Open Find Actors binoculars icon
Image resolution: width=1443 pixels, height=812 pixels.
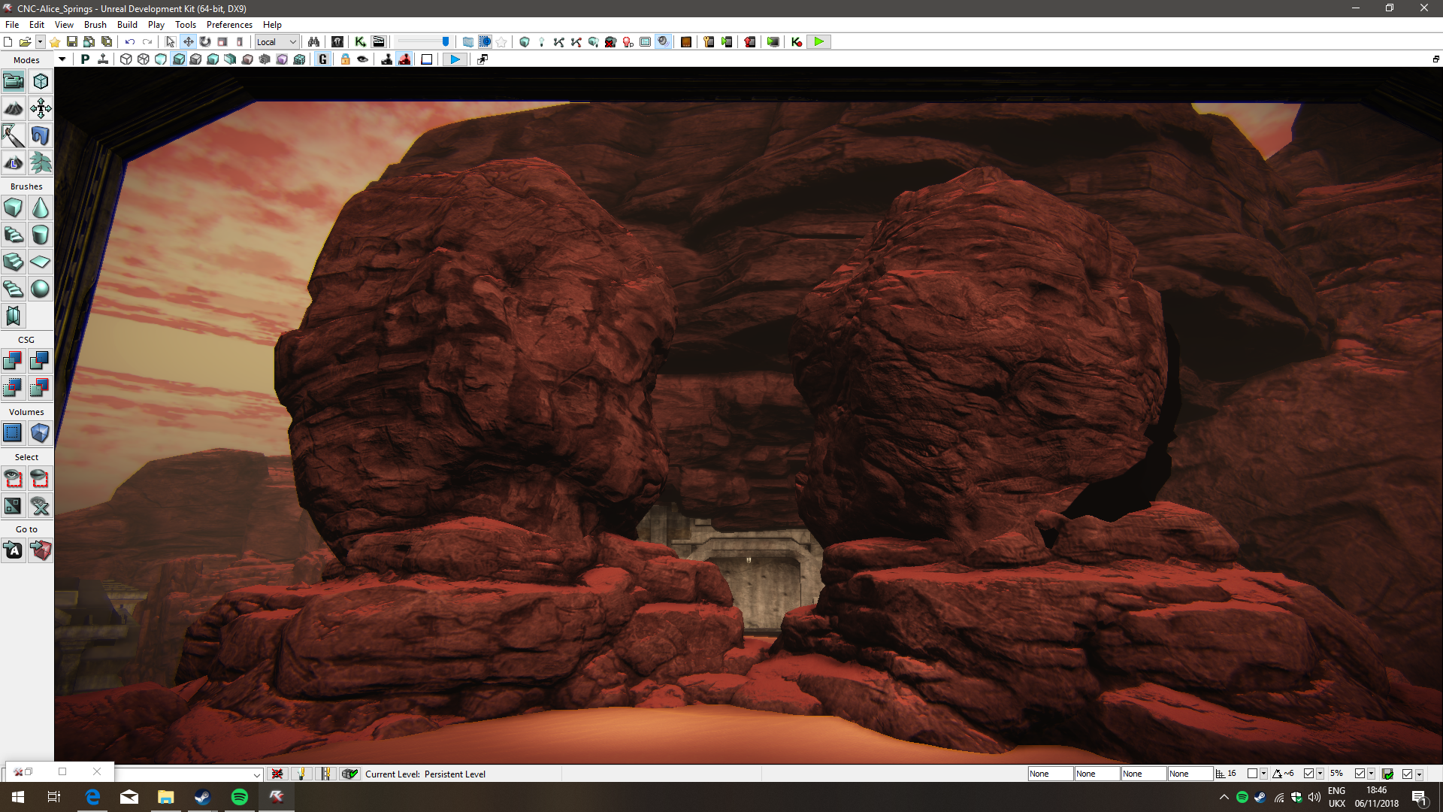313,42
